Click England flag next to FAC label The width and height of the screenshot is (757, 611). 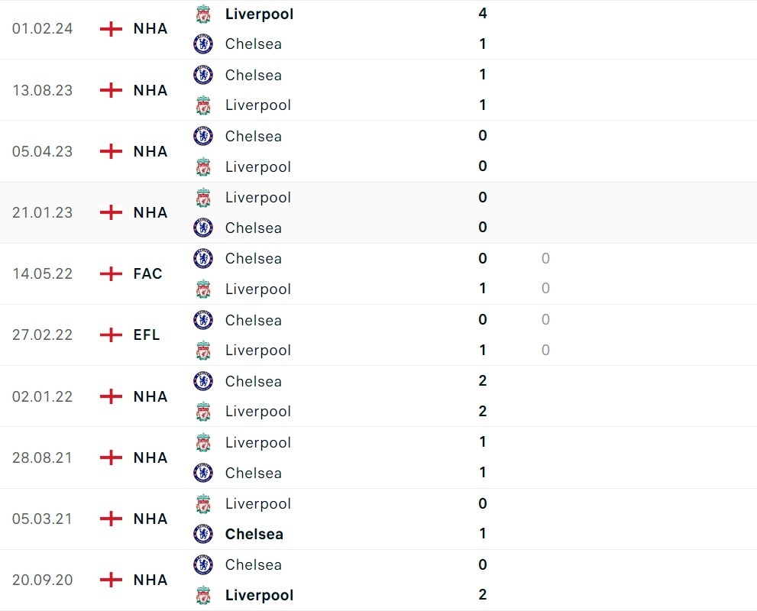click(x=112, y=273)
